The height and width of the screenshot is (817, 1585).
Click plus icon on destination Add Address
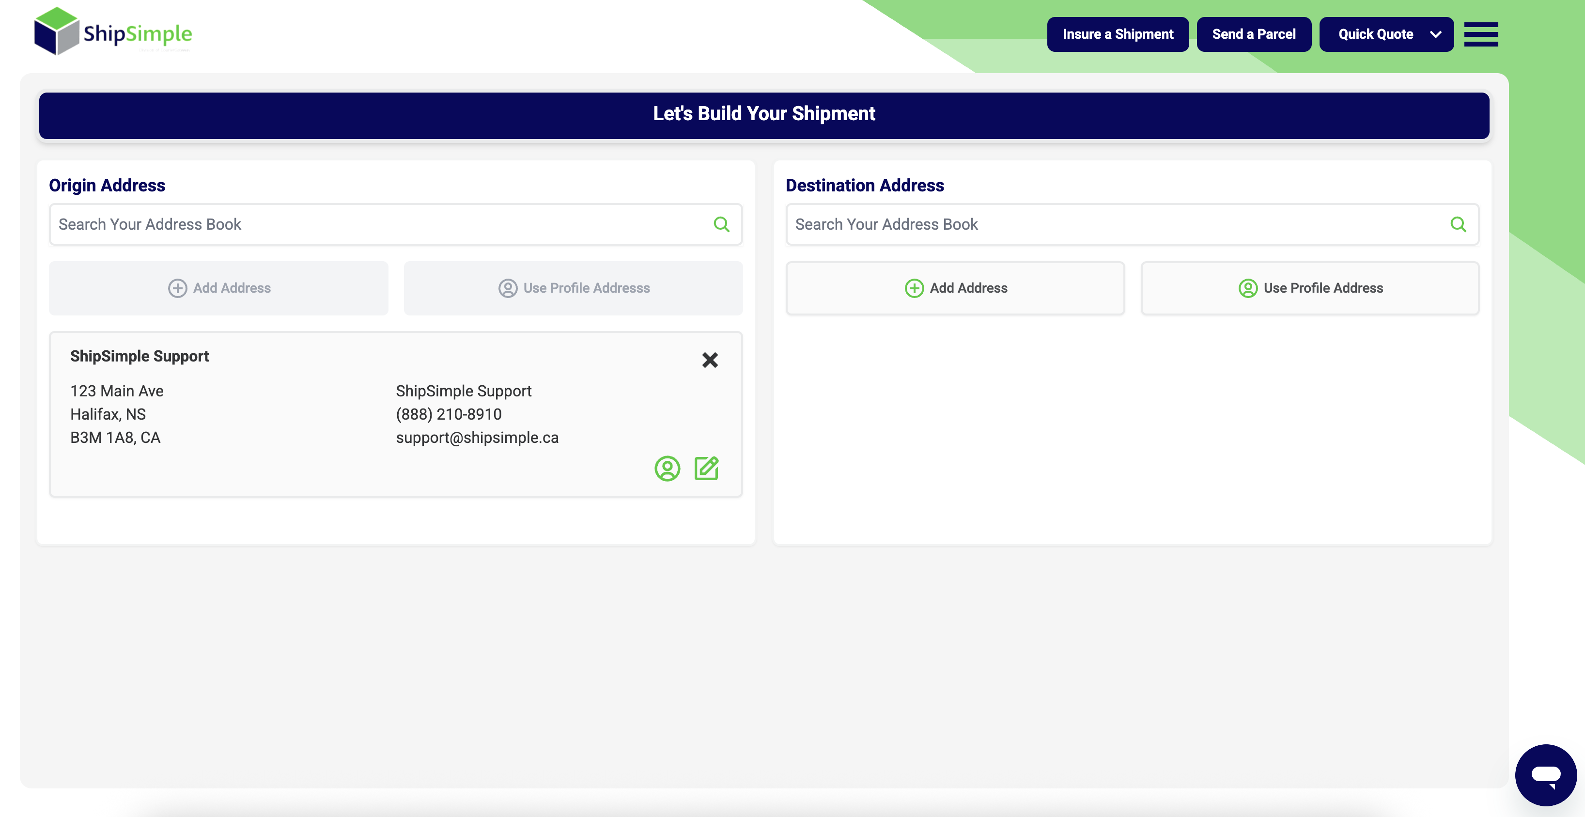914,288
